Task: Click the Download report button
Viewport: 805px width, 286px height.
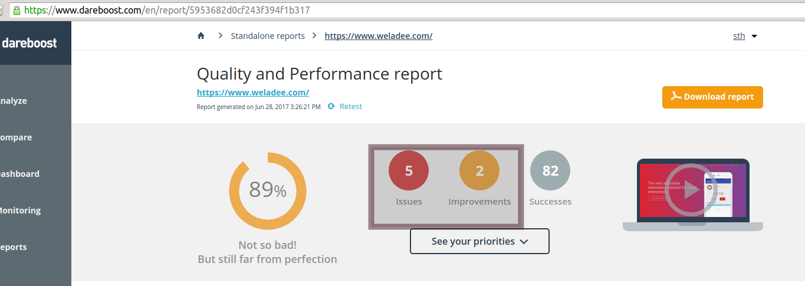Action: click(x=712, y=97)
